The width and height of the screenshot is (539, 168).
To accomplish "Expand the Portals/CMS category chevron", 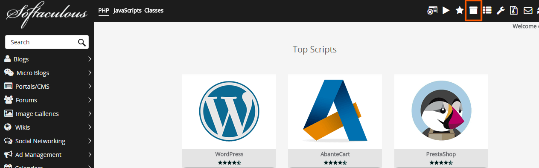I will (90, 86).
